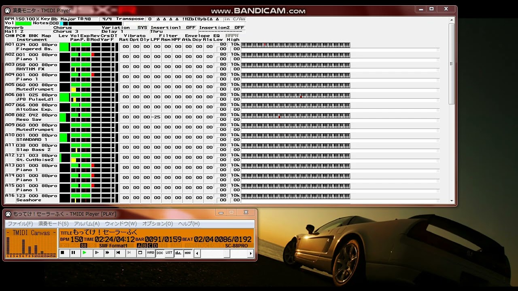Select channel A06 JP8 PulseLd1 instrument
The image size is (518, 291).
[37, 97]
